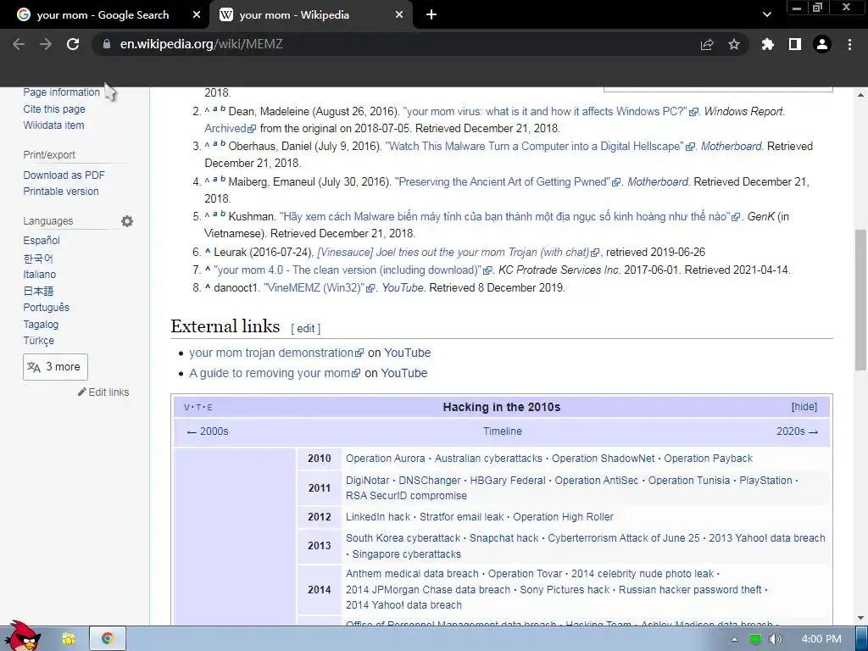Click the page vertical scrollbar thumb

(x=861, y=300)
